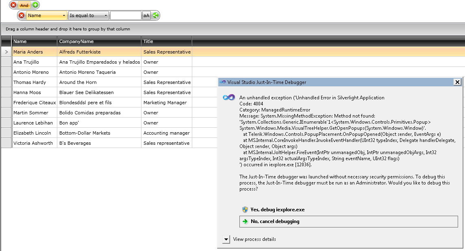Select the Laurence Lebihan cell
Screen dimensions: 465x251
coord(35,123)
